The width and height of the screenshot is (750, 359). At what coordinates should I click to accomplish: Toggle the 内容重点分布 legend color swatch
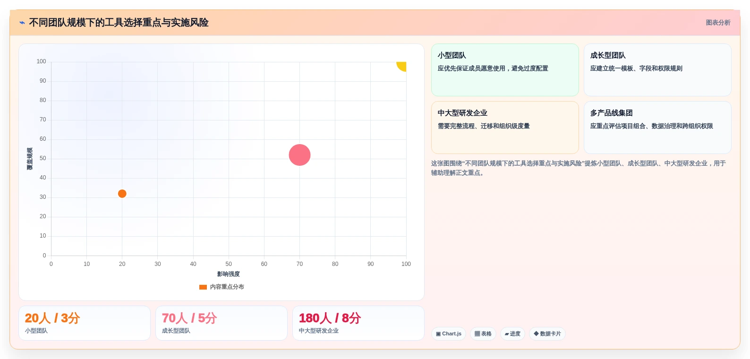(203, 287)
